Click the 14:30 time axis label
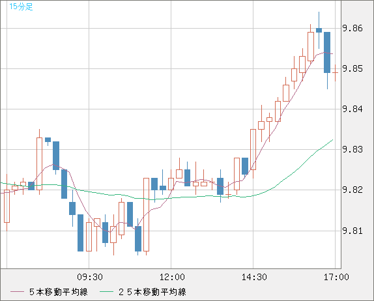 pyautogui.click(x=254, y=277)
